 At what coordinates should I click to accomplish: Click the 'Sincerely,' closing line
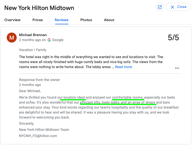[26, 124]
